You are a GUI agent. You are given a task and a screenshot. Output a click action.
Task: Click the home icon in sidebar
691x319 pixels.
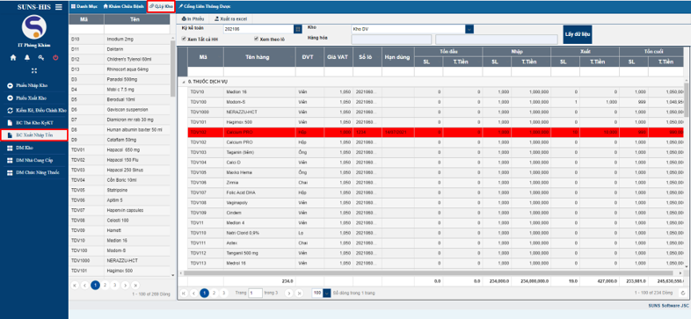13,57
